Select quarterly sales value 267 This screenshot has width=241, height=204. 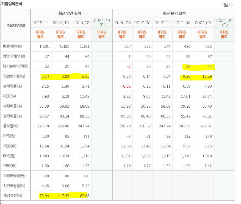coord(128,47)
